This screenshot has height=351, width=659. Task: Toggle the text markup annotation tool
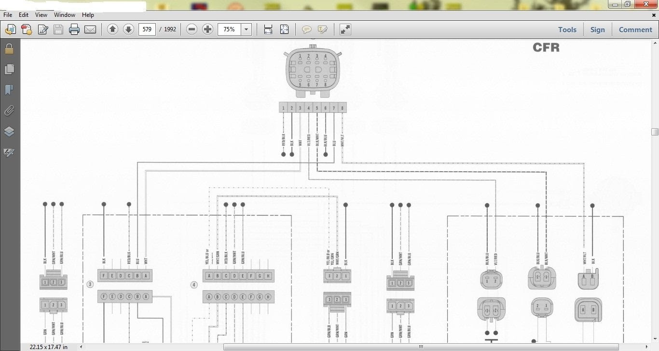point(322,29)
